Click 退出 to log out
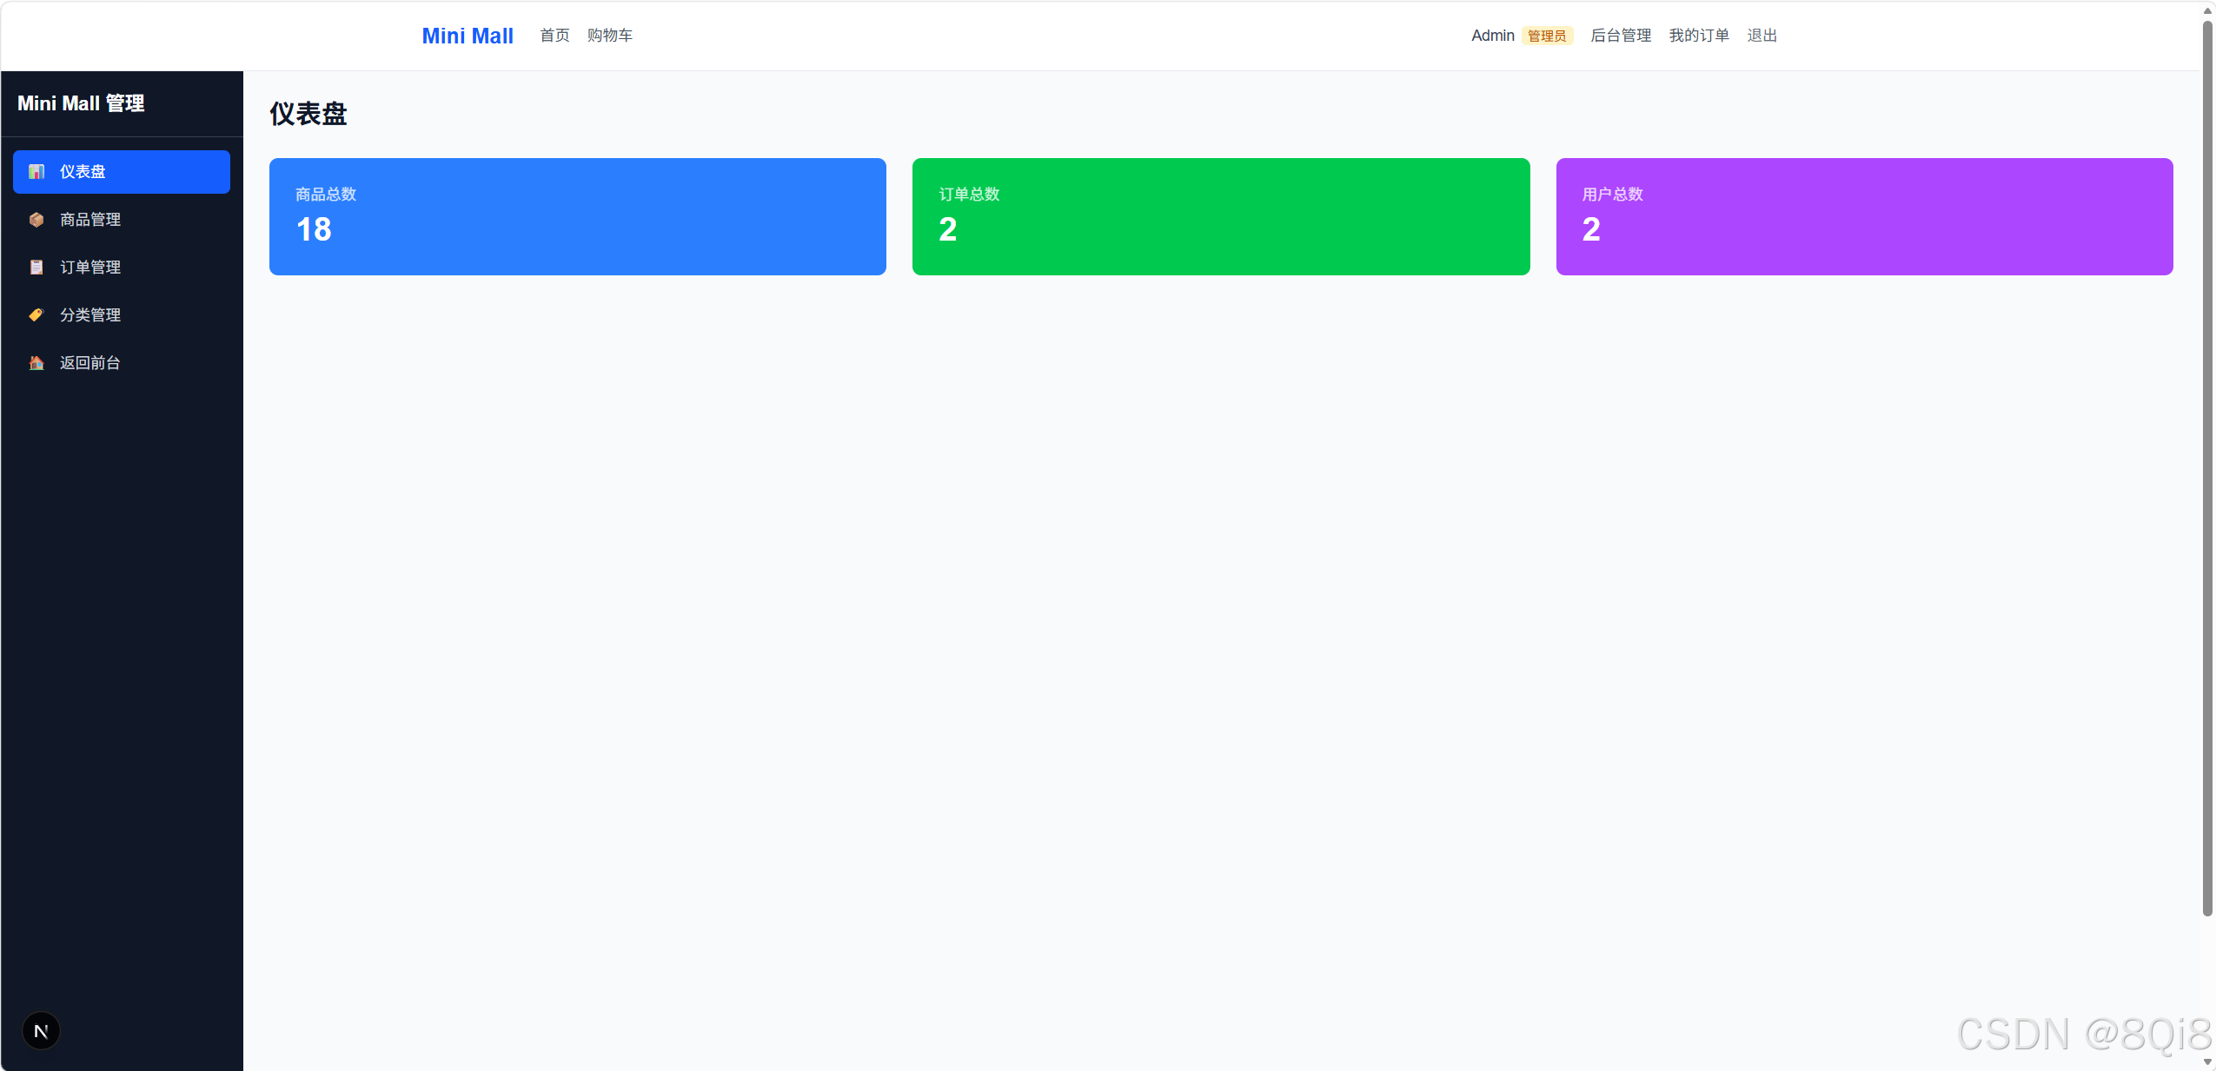Screen dimensions: 2216x1071 1762,36
